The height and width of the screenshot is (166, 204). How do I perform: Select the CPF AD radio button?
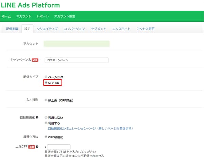[x=46, y=83]
